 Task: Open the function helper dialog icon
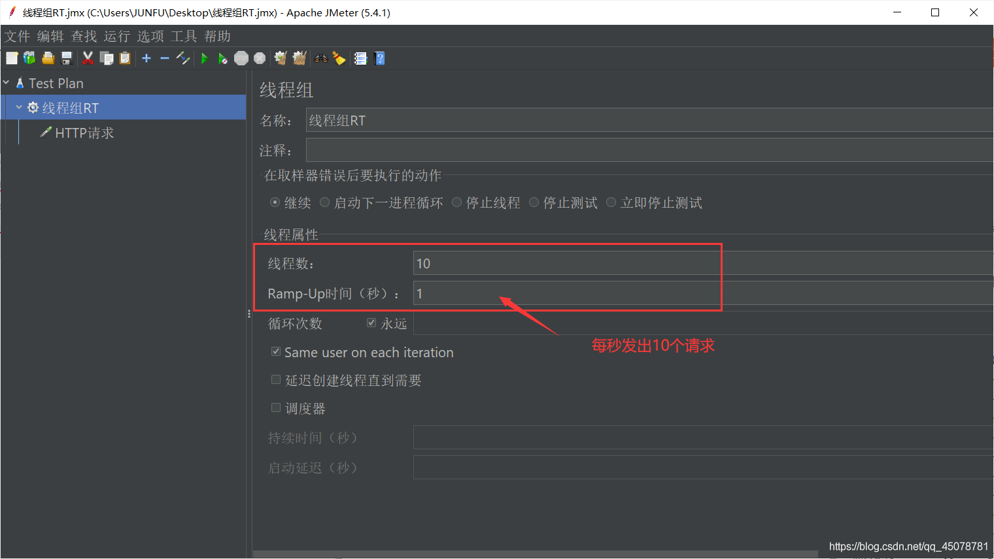360,58
